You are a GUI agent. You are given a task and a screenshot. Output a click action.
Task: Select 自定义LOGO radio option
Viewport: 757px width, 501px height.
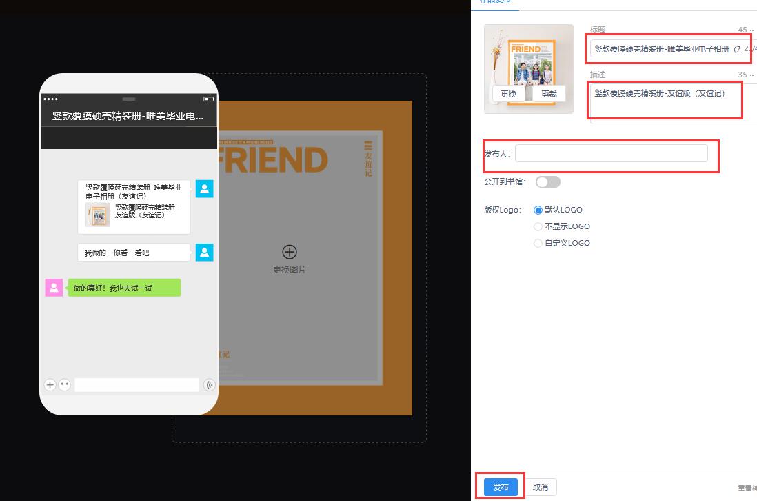click(538, 243)
